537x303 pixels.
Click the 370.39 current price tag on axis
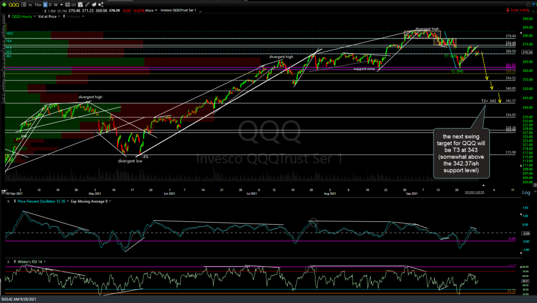527,53
